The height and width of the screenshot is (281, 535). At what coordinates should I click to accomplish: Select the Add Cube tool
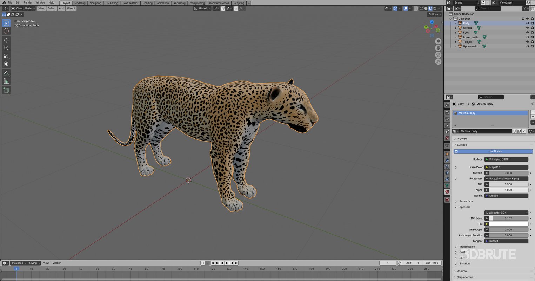pyautogui.click(x=6, y=90)
